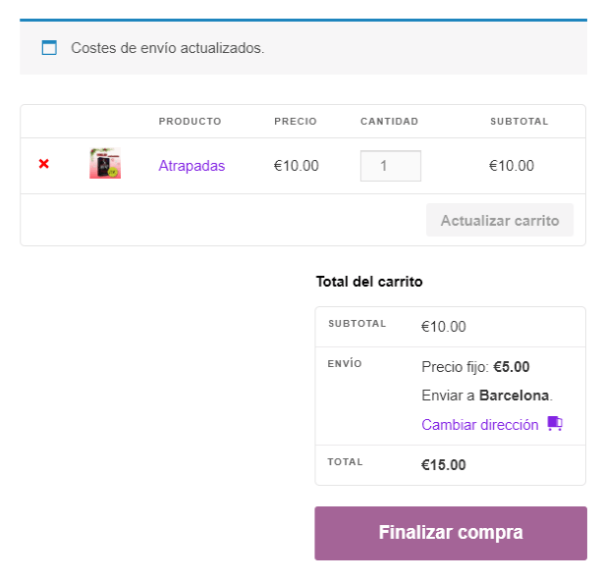
Task: Focus the quantity input field
Action: coord(391,166)
